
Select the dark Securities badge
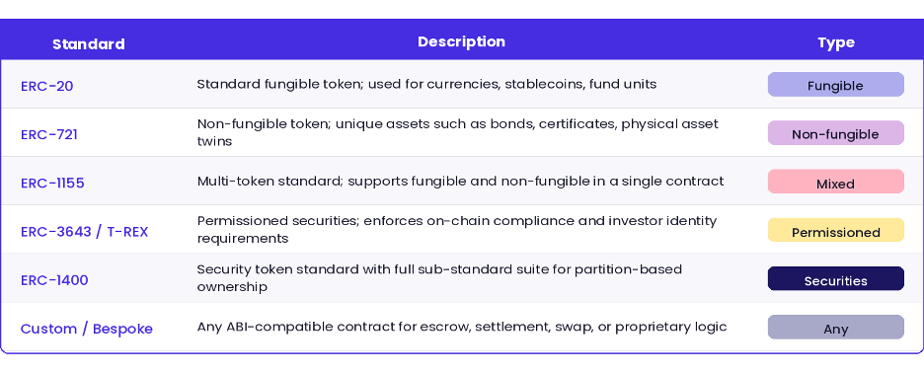[x=835, y=278]
